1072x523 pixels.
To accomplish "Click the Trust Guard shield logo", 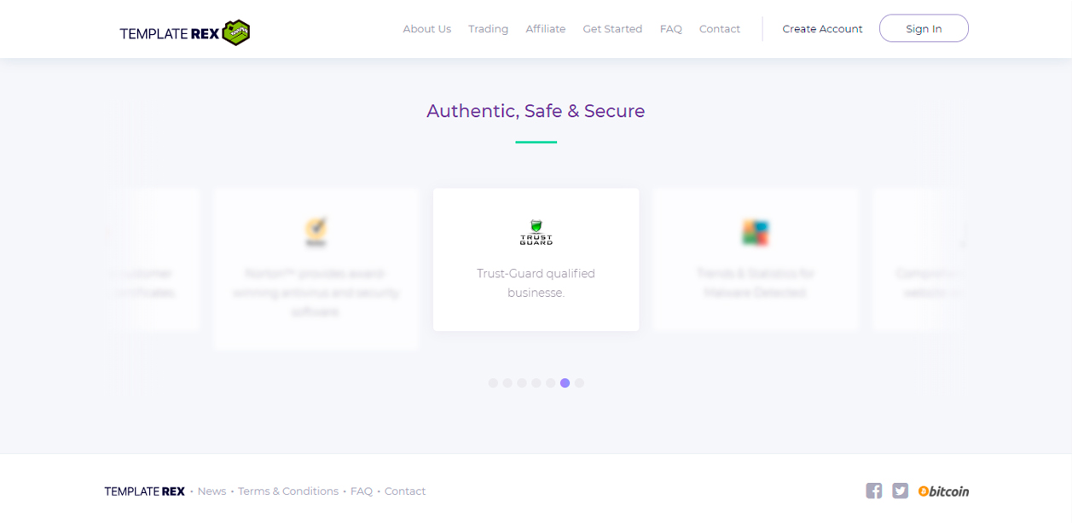I will pyautogui.click(x=536, y=232).
